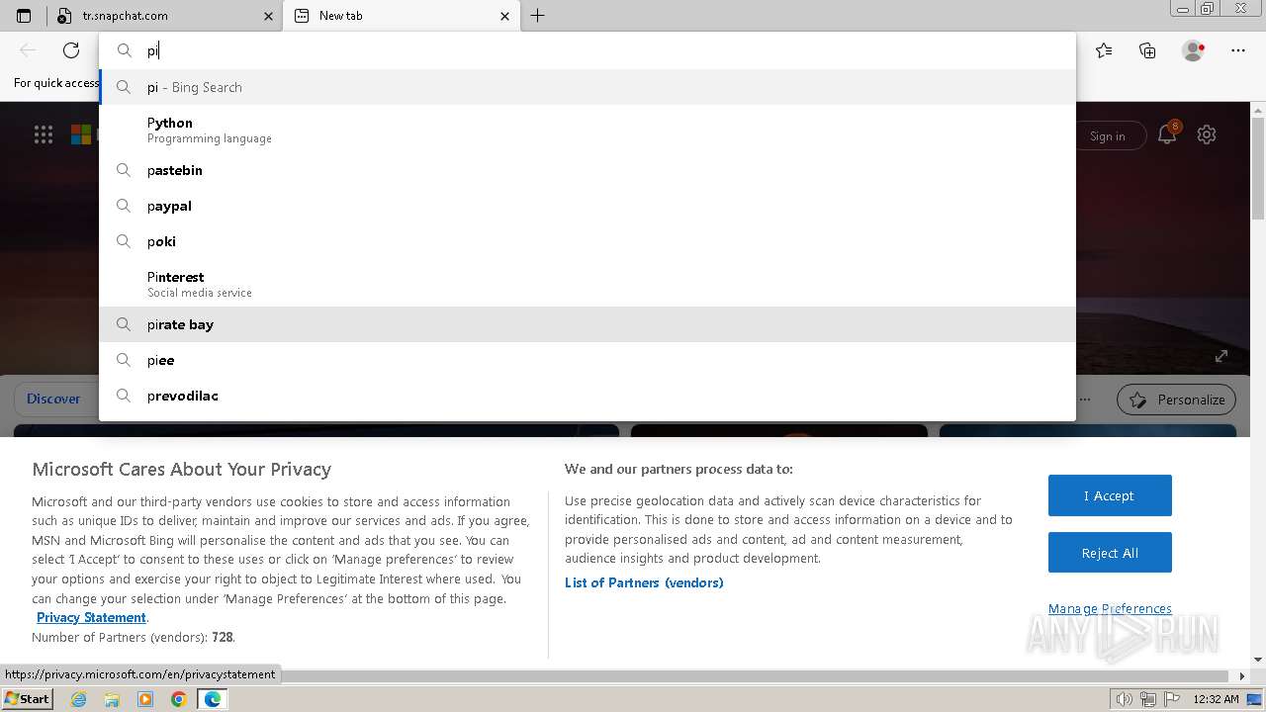Choose the Pinterest social media suggestion

pyautogui.click(x=588, y=284)
